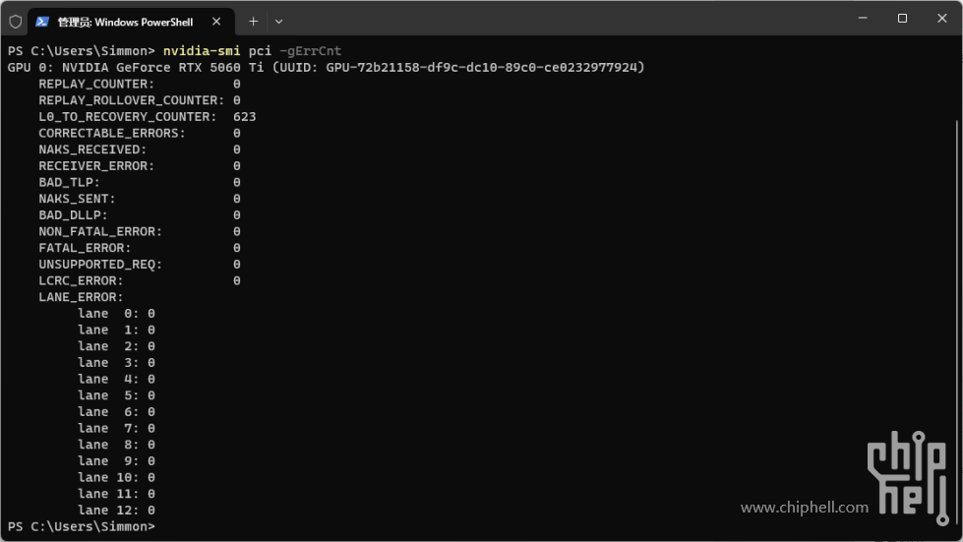The height and width of the screenshot is (542, 963).
Task: Click the BAD_DLLP line
Action: pos(140,214)
